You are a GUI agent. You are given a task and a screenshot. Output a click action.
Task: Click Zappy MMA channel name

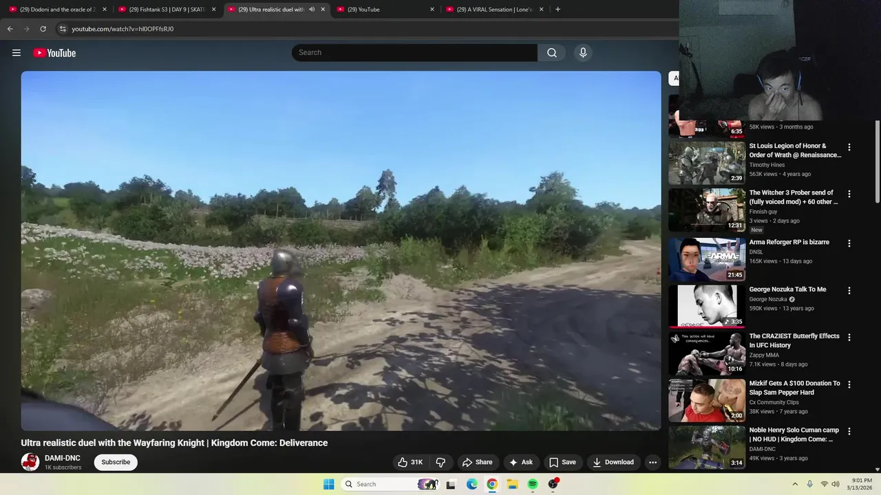tap(764, 355)
